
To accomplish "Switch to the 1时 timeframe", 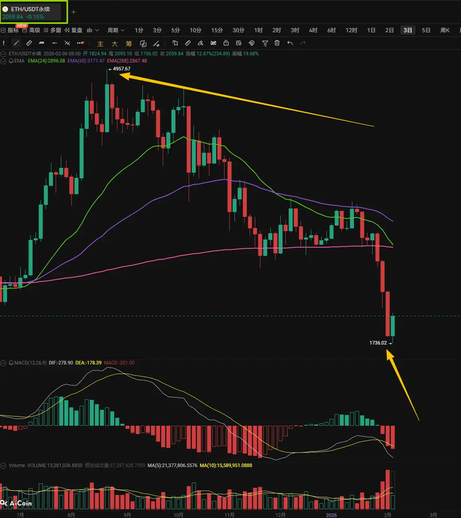I will click(x=258, y=30).
